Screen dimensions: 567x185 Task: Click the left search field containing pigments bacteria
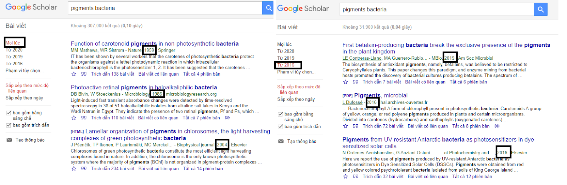point(165,8)
